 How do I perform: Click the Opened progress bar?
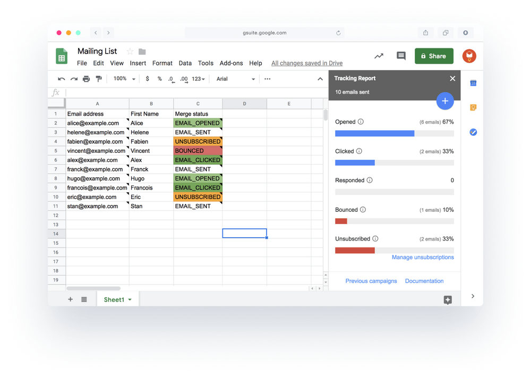[394, 134]
